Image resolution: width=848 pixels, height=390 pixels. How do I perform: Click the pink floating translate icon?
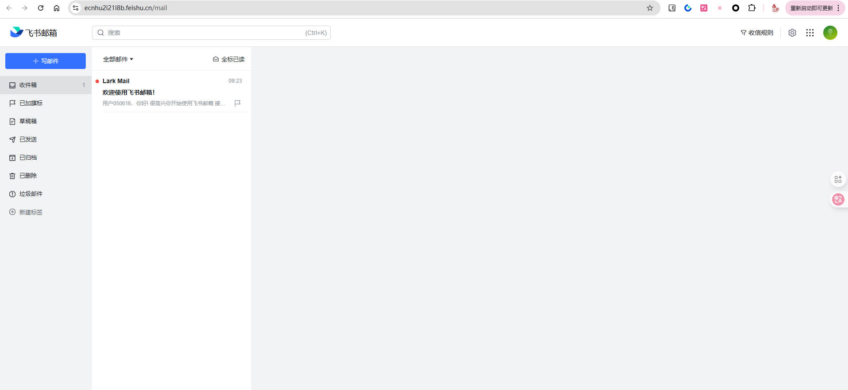pyautogui.click(x=838, y=199)
